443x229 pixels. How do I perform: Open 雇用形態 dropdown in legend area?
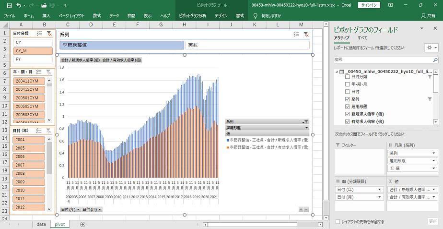pos(306,128)
